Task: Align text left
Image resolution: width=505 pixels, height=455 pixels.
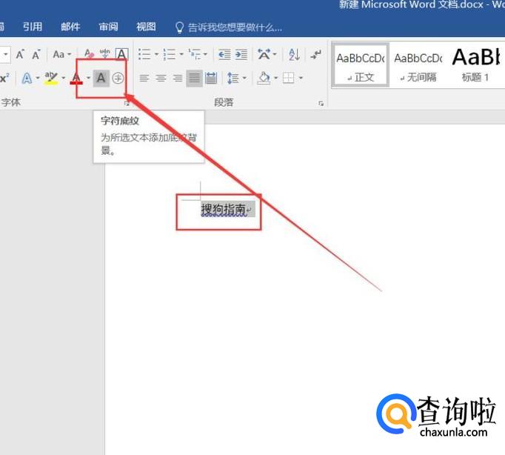Action: coord(144,78)
